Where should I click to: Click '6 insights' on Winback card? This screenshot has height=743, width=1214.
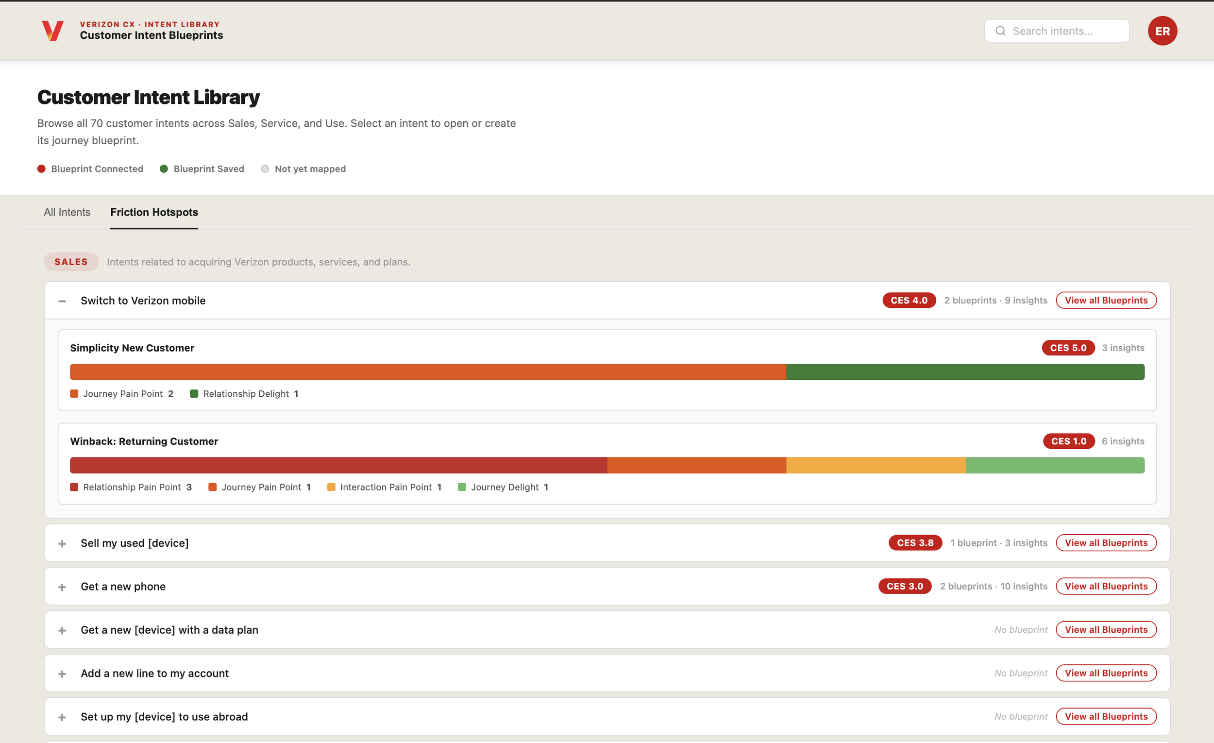(x=1123, y=441)
